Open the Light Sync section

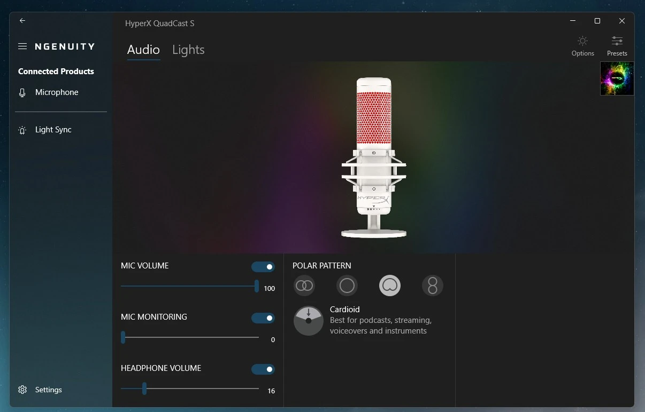53,130
